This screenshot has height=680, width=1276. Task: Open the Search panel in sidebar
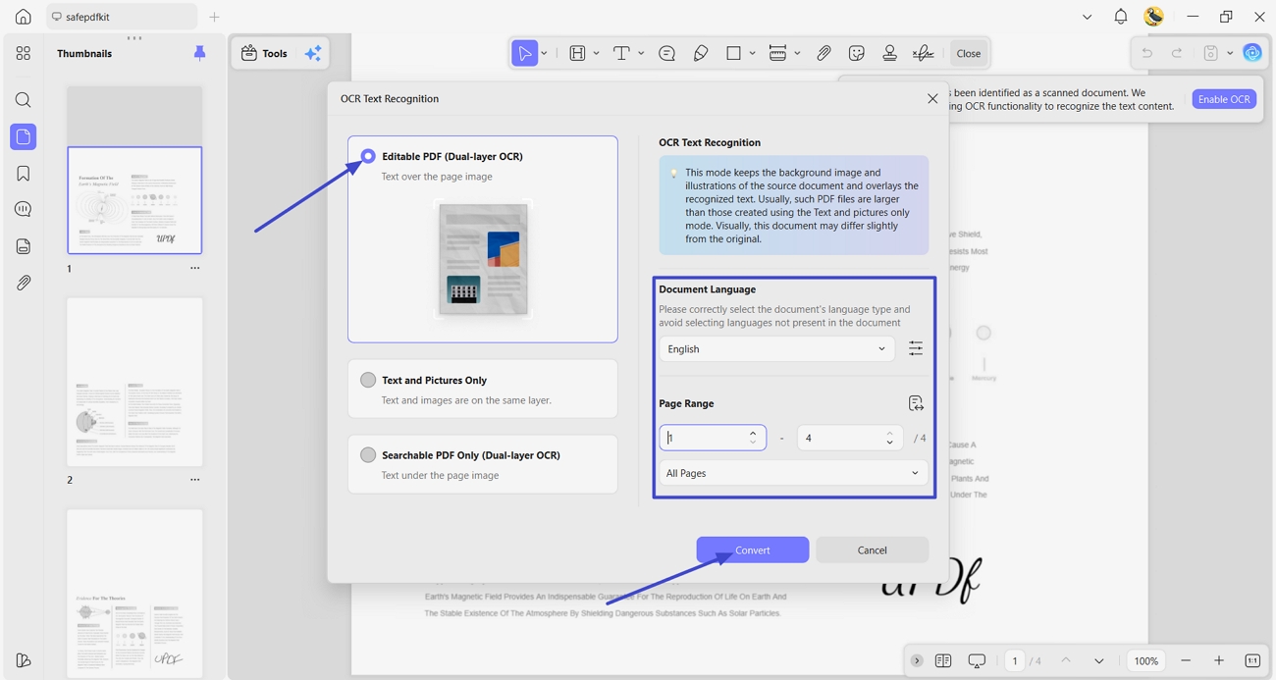click(24, 100)
